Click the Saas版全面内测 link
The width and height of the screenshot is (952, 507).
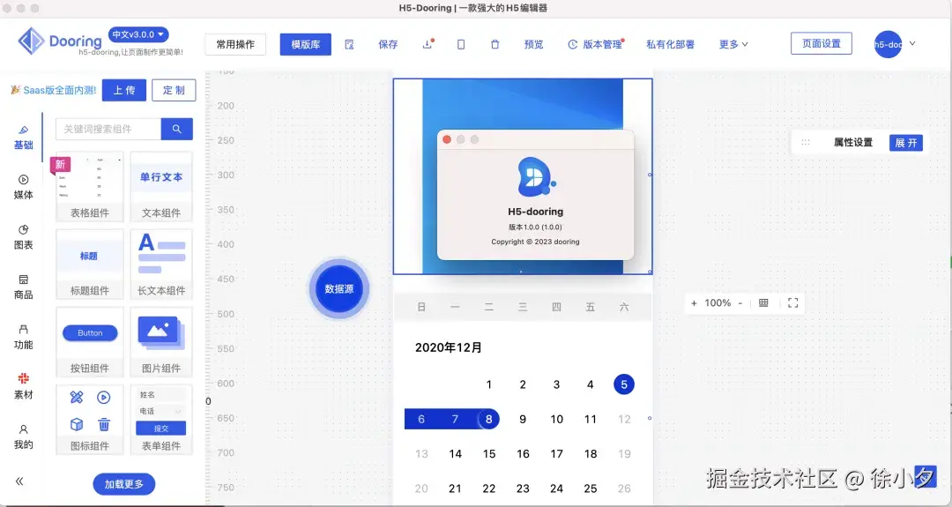(60, 90)
